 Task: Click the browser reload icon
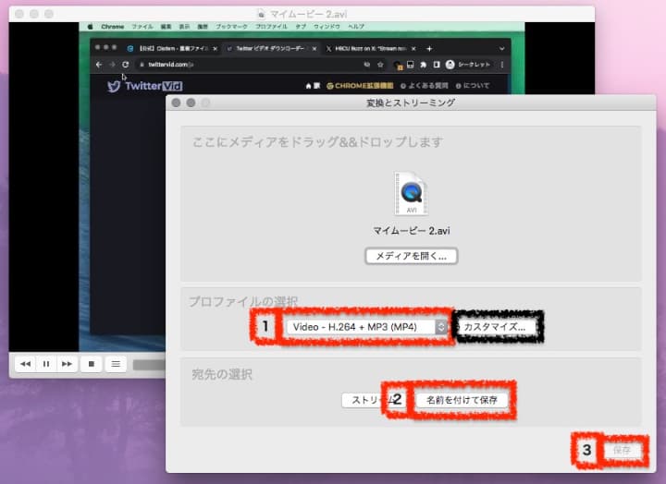(125, 65)
